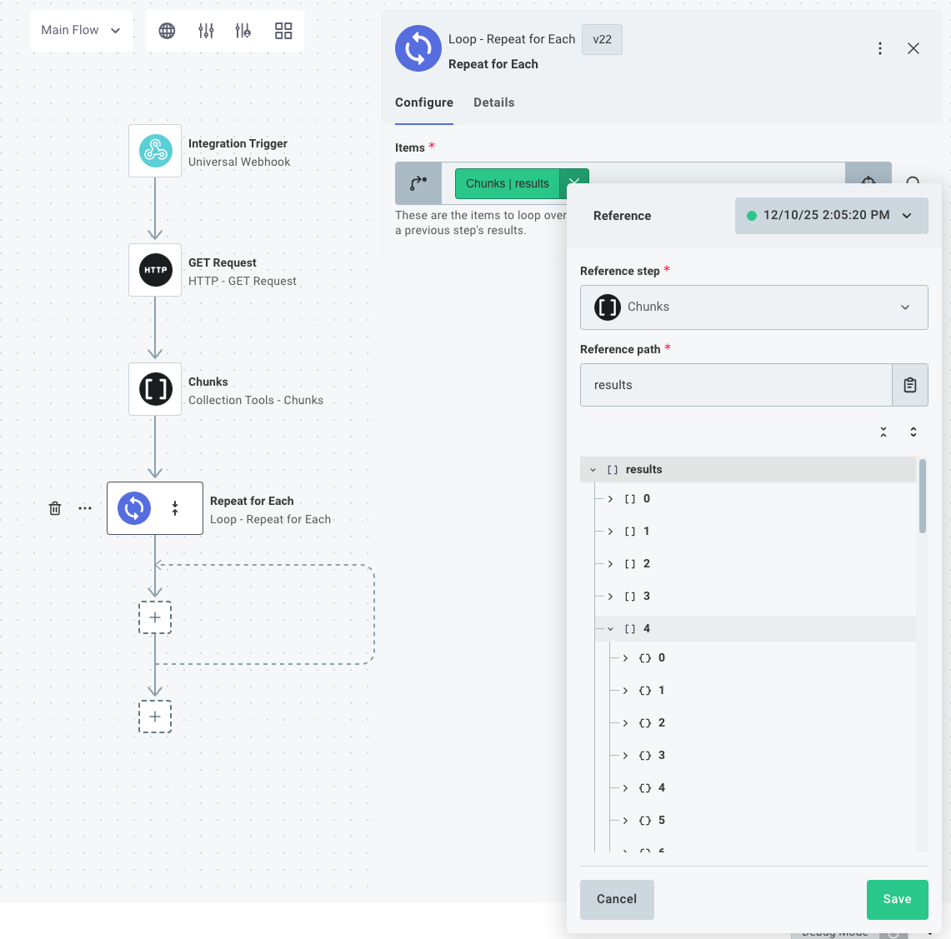951x939 pixels.
Task: Expand array item 2 under results
Action: click(x=610, y=564)
